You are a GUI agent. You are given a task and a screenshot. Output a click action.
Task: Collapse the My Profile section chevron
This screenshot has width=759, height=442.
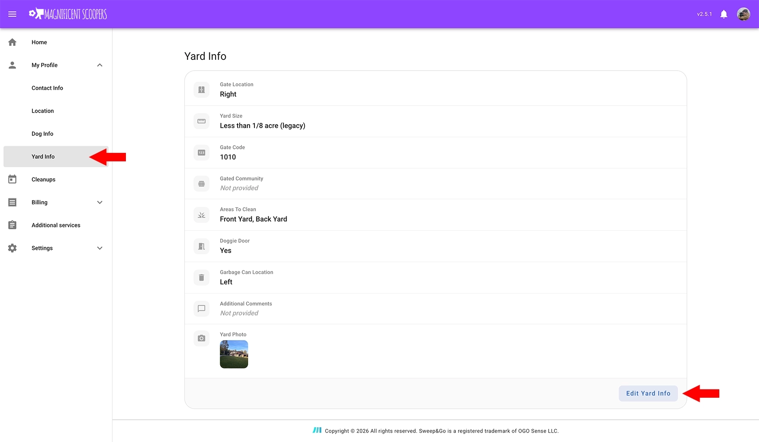point(100,65)
